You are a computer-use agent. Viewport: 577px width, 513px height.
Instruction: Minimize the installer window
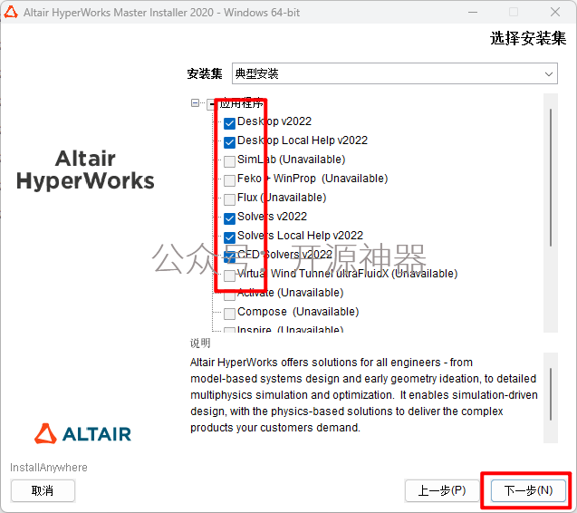click(x=473, y=12)
